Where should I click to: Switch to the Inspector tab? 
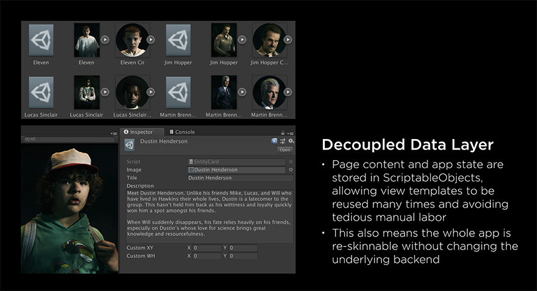141,132
